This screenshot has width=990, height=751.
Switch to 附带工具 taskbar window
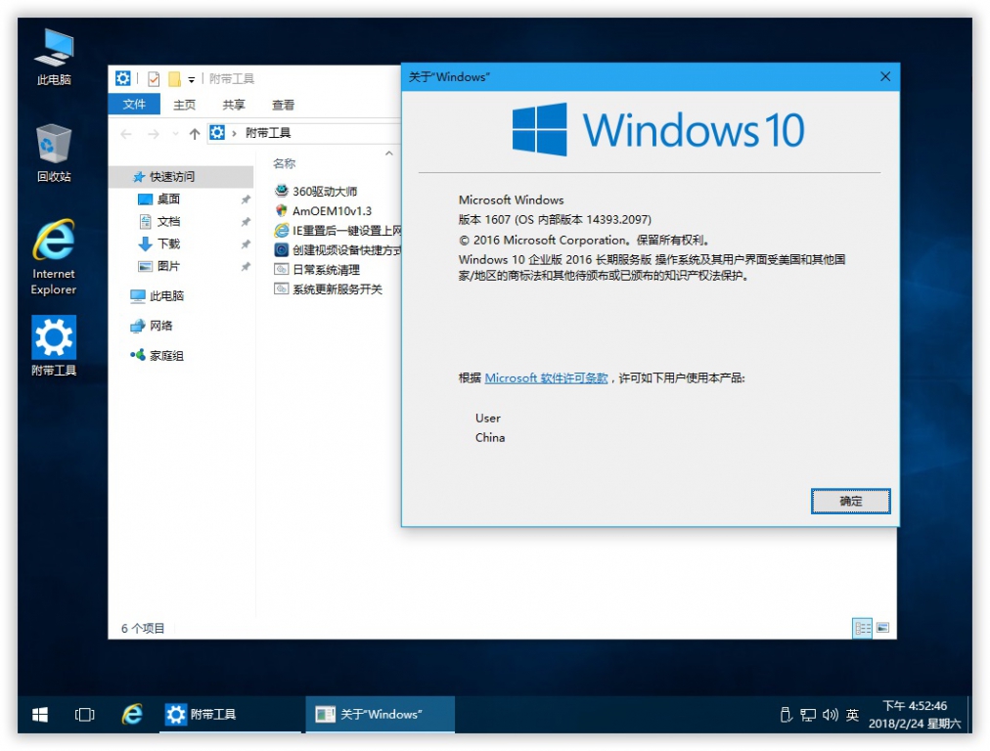tap(231, 715)
